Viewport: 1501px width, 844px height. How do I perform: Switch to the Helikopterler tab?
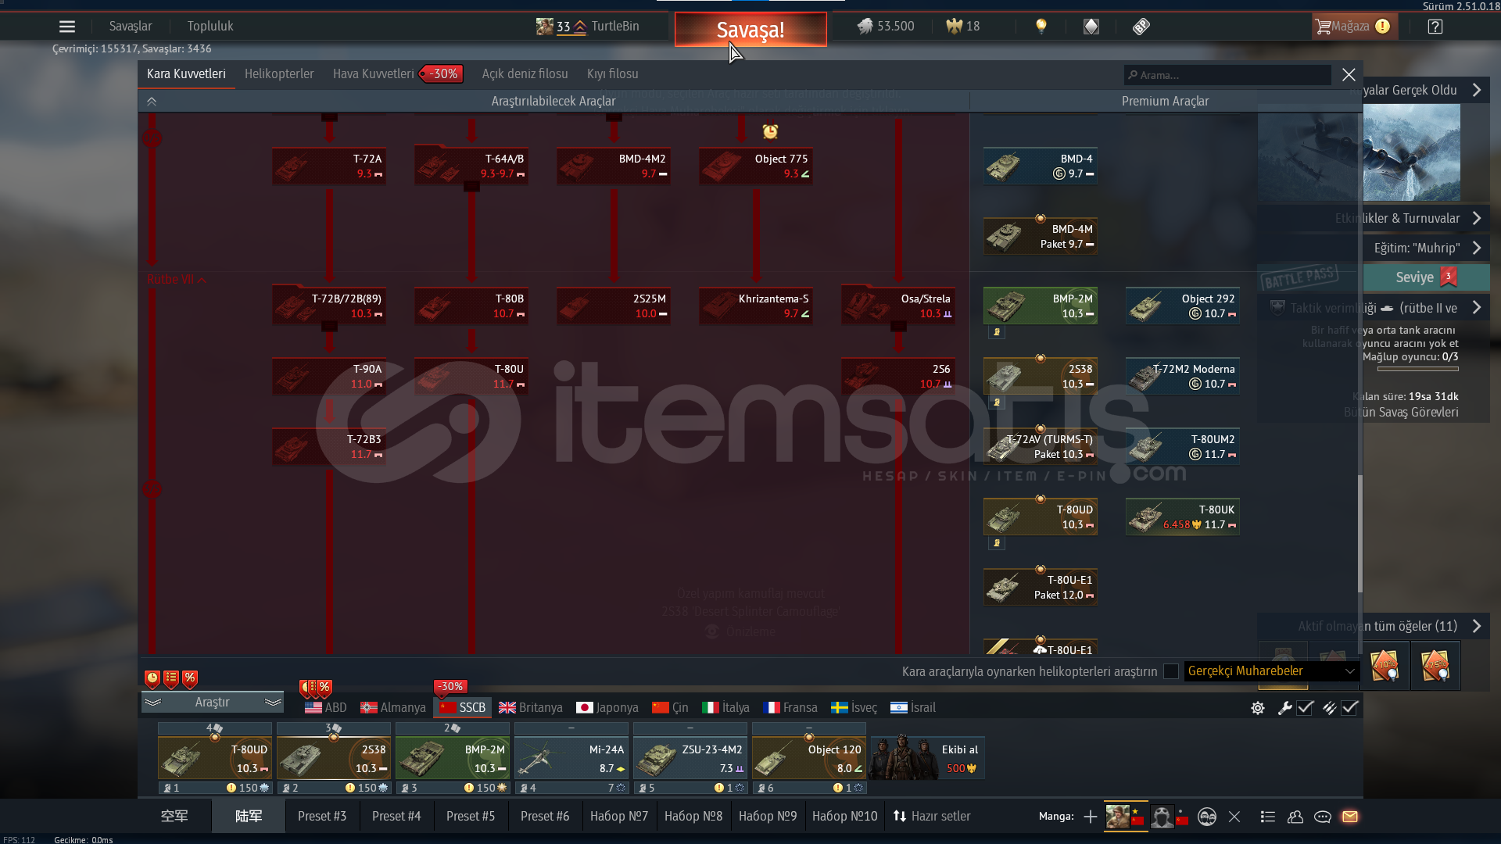[x=279, y=74]
